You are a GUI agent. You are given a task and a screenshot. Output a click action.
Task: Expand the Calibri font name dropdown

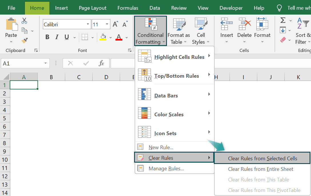point(88,24)
